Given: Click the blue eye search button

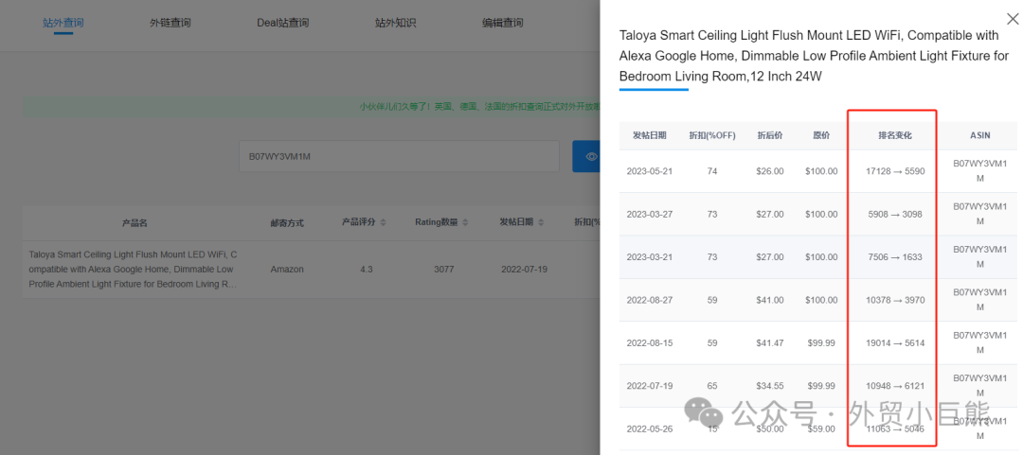Looking at the screenshot, I should (x=586, y=156).
